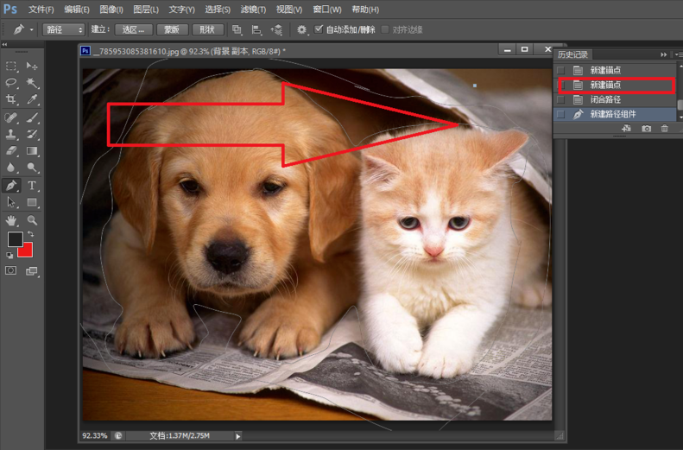The image size is (683, 450).
Task: Select the Lasso tool
Action: coord(11,83)
